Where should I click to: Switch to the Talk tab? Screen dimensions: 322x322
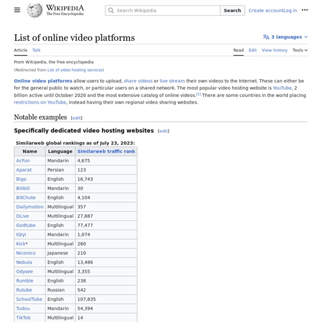point(36,50)
